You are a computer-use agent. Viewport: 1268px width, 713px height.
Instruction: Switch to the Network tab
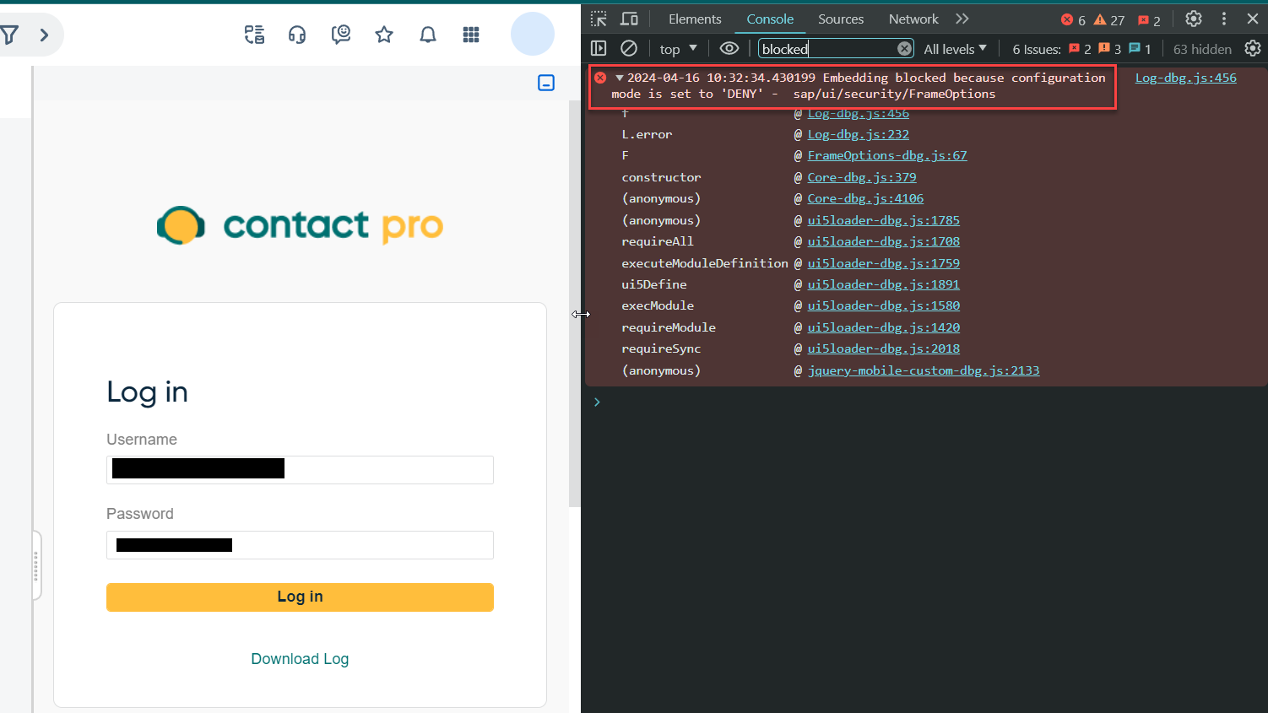913,19
